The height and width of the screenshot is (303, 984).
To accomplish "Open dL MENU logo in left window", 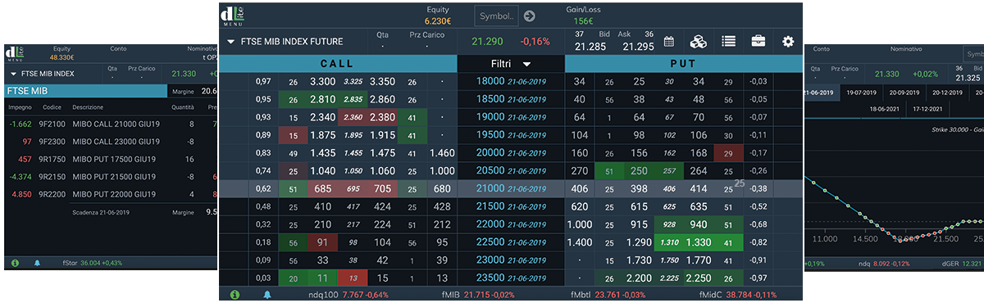I will click(16, 53).
